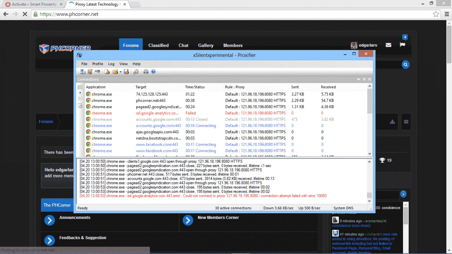Open alerts flag icon with badge
Image resolution: width=452 pixels, height=254 pixels.
[403, 44]
